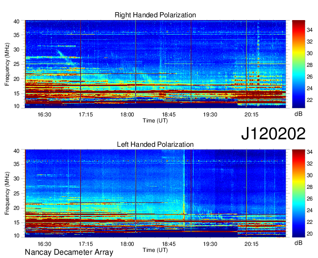Click the 25 MHz tick of Left Handed plot
The image size is (318, 258).
(16, 193)
